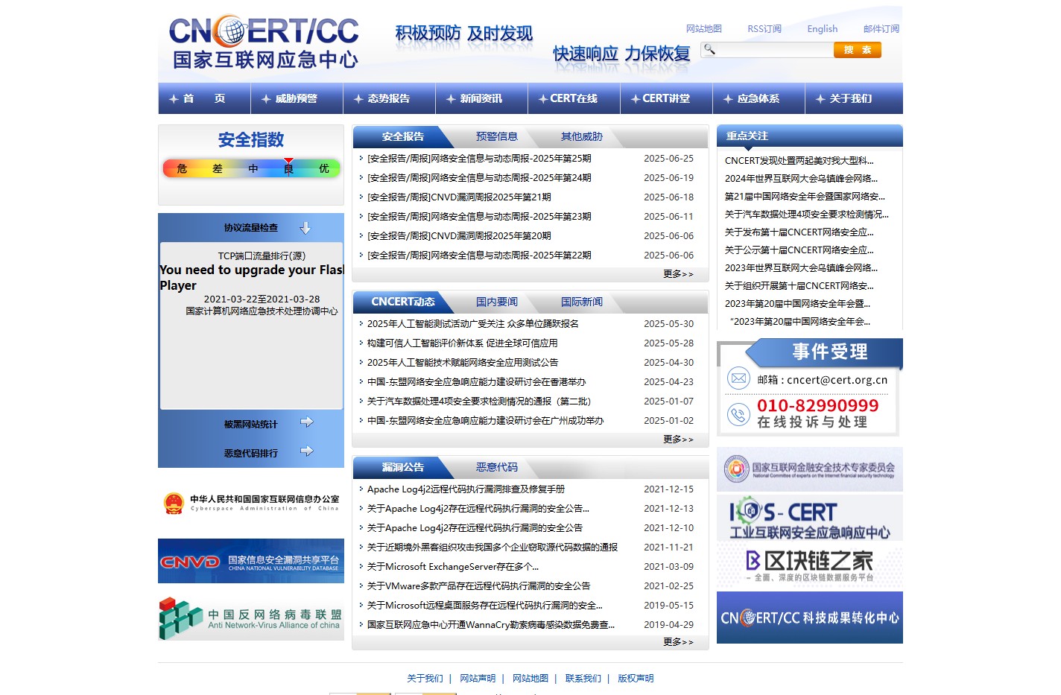This screenshot has width=1061, height=695.
Task: Open the 网站地图 link at top
Action: pyautogui.click(x=704, y=29)
